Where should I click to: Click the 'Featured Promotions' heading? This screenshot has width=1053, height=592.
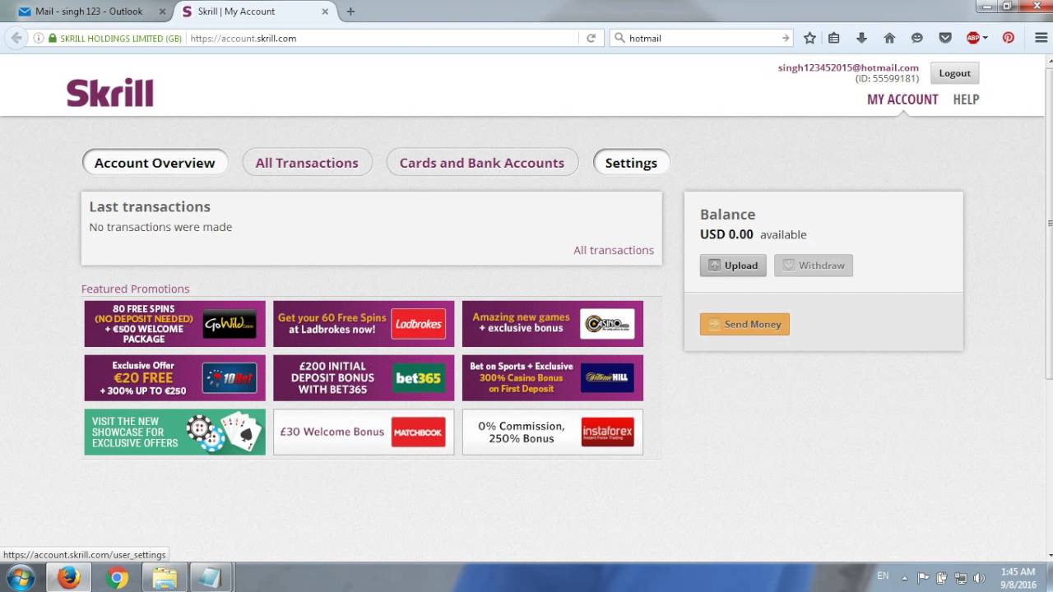click(x=135, y=289)
